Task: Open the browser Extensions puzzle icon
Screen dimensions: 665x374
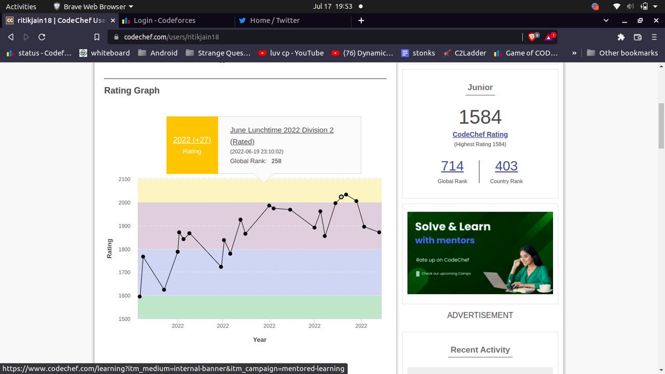Action: (x=621, y=37)
